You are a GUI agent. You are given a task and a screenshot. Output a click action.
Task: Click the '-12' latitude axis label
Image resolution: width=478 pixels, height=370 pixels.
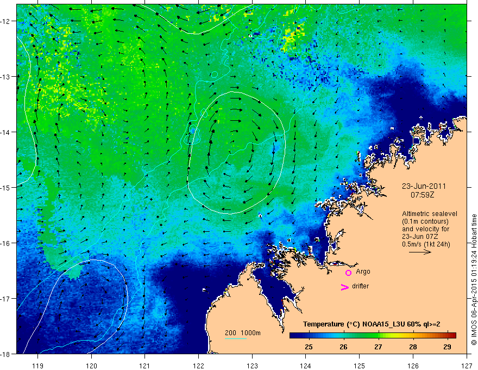[5, 21]
